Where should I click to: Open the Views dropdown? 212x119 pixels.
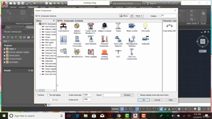pyautogui.click(x=139, y=16)
